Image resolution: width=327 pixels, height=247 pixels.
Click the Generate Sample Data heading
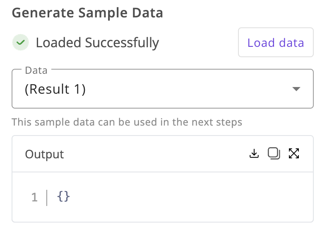pyautogui.click(x=87, y=13)
